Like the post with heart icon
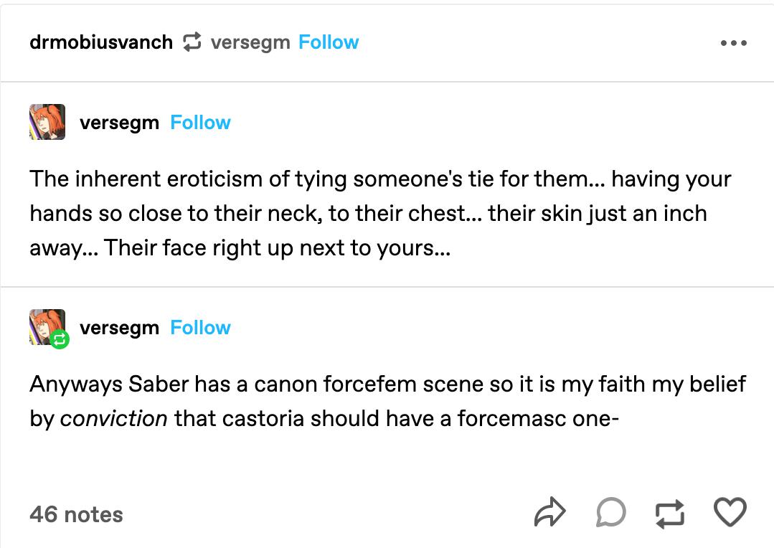This screenshot has width=774, height=548. tap(731, 513)
